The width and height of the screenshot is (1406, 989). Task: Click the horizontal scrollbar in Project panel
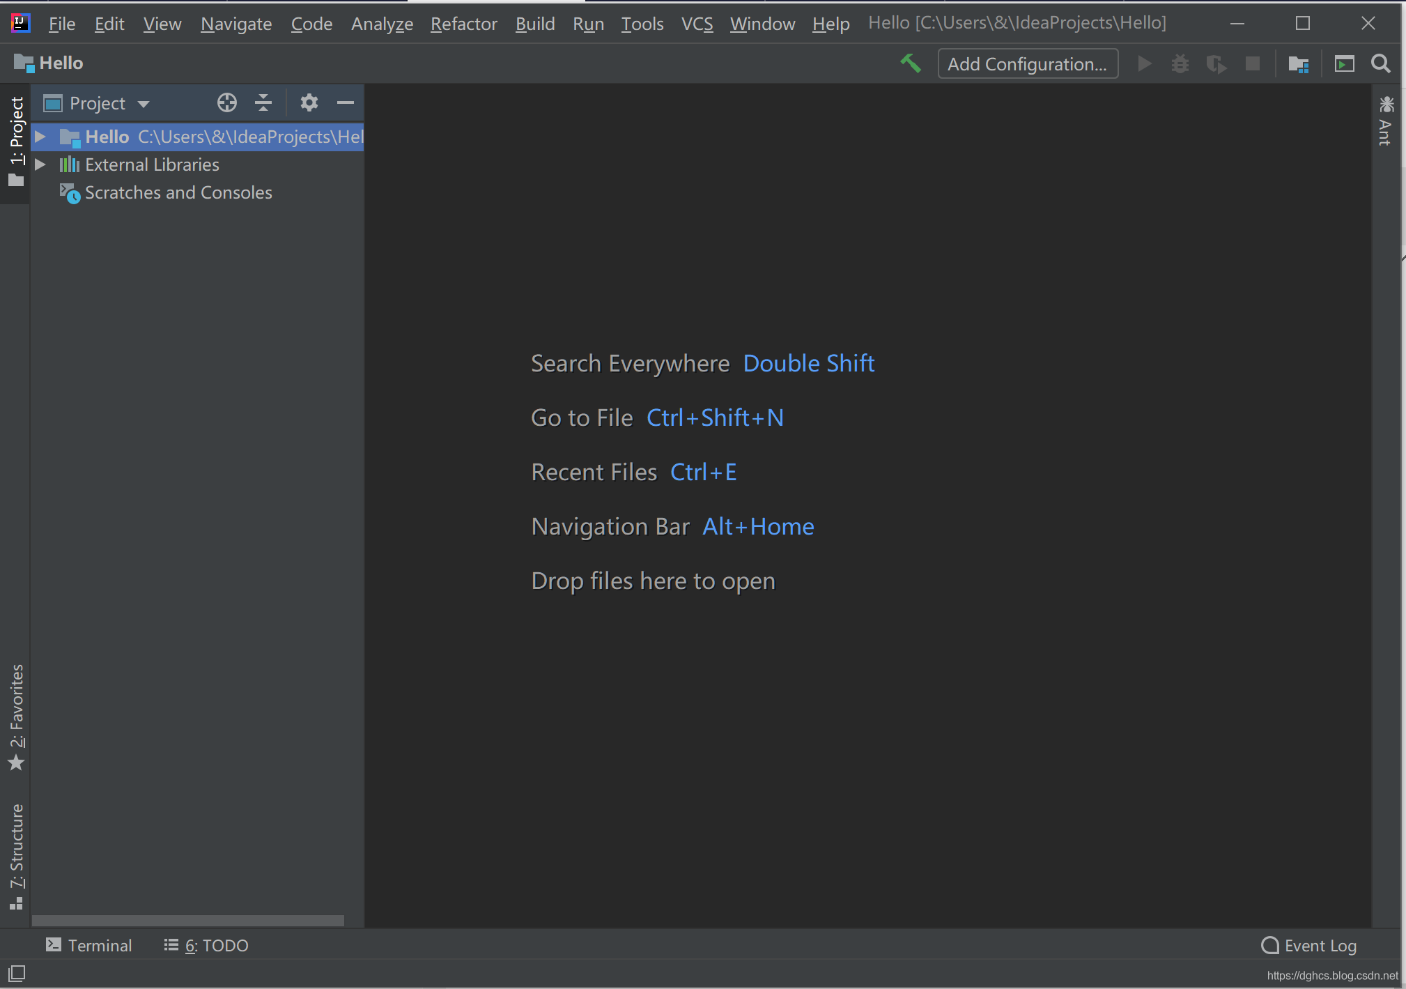click(x=188, y=920)
